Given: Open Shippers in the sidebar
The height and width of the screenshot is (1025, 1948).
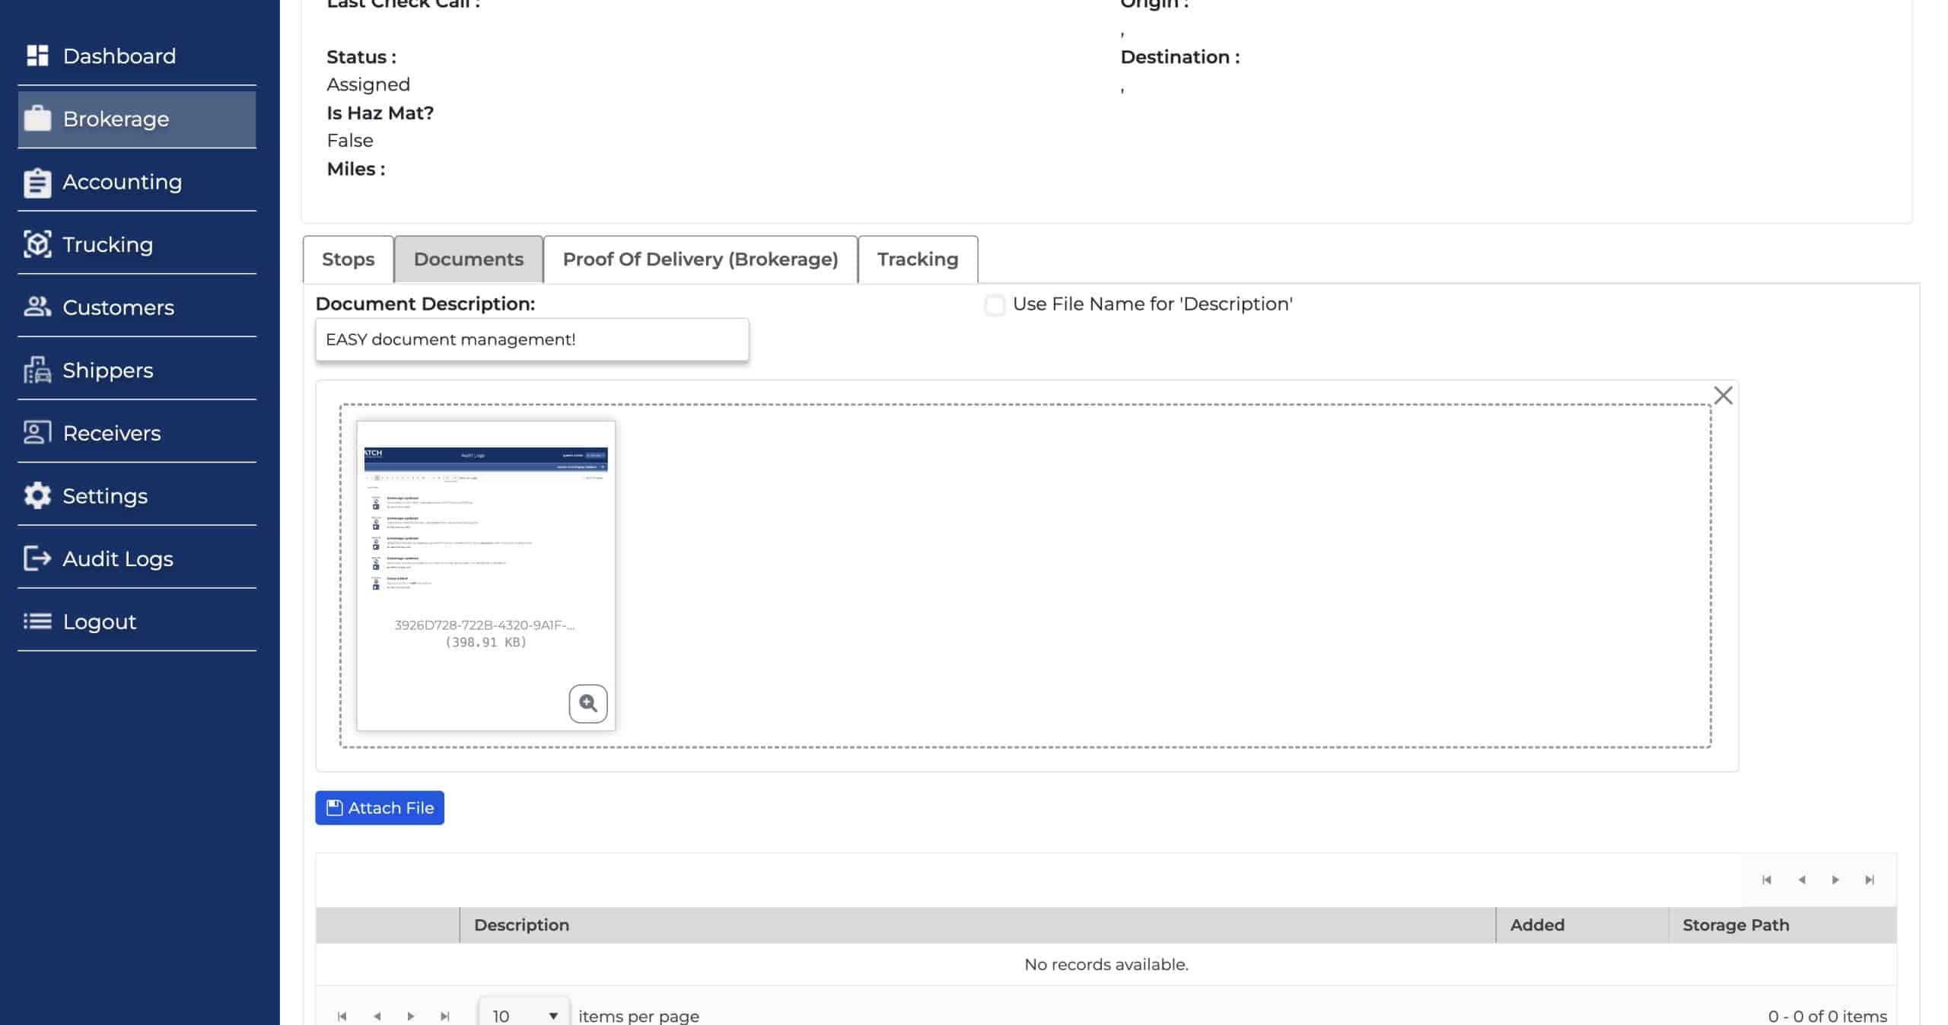Looking at the screenshot, I should pyautogui.click(x=107, y=371).
